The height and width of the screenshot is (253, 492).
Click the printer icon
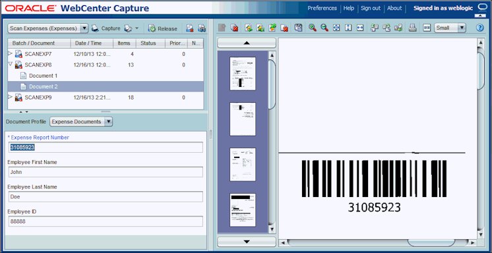point(413,28)
